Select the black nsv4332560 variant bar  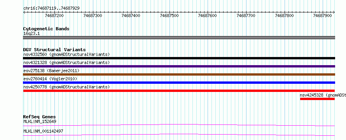click(x=179, y=58)
